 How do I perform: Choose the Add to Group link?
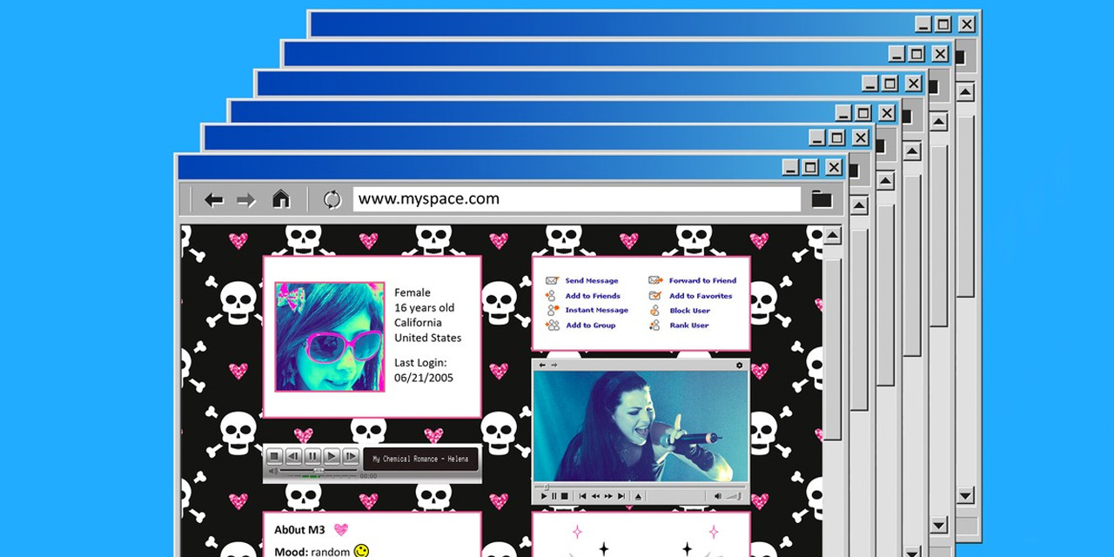[590, 325]
